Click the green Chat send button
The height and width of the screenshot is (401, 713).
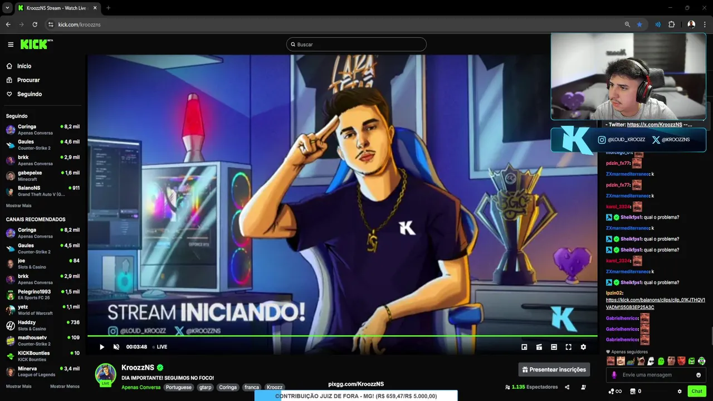click(697, 392)
